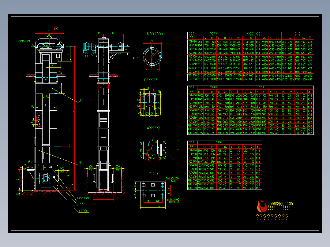Viewport: 330px width, 247px height.
Task: Select the callout number 3
Action: click(x=80, y=163)
